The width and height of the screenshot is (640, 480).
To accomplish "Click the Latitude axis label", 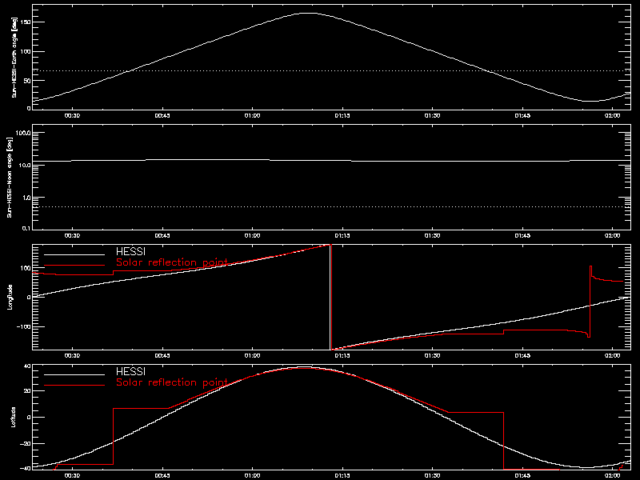I will pyautogui.click(x=14, y=417).
